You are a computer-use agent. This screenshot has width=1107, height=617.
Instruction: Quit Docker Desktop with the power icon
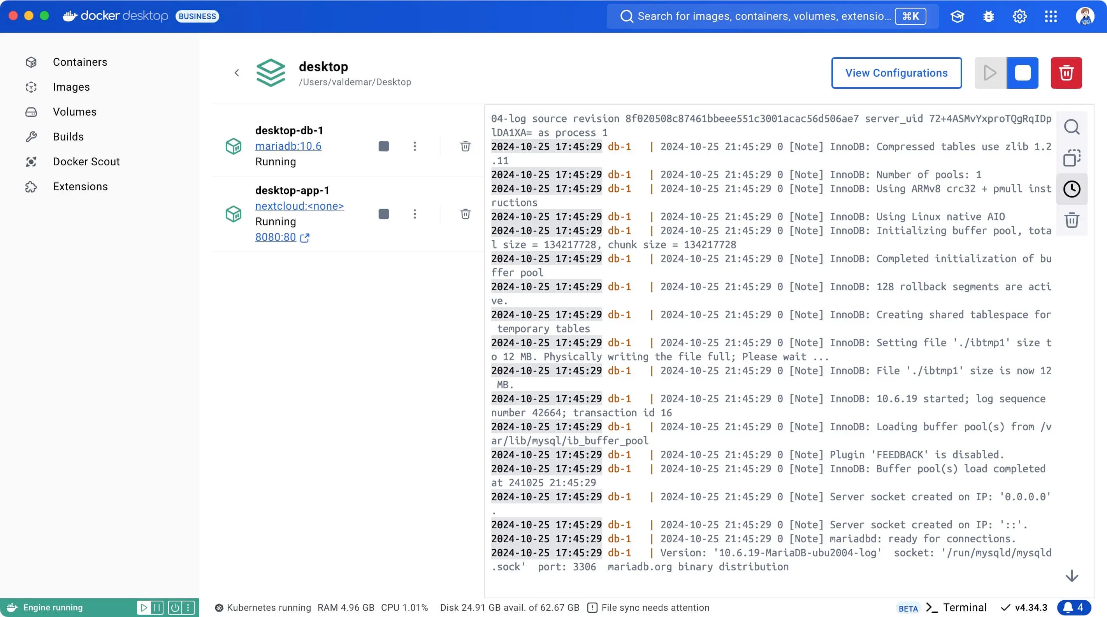(x=175, y=608)
